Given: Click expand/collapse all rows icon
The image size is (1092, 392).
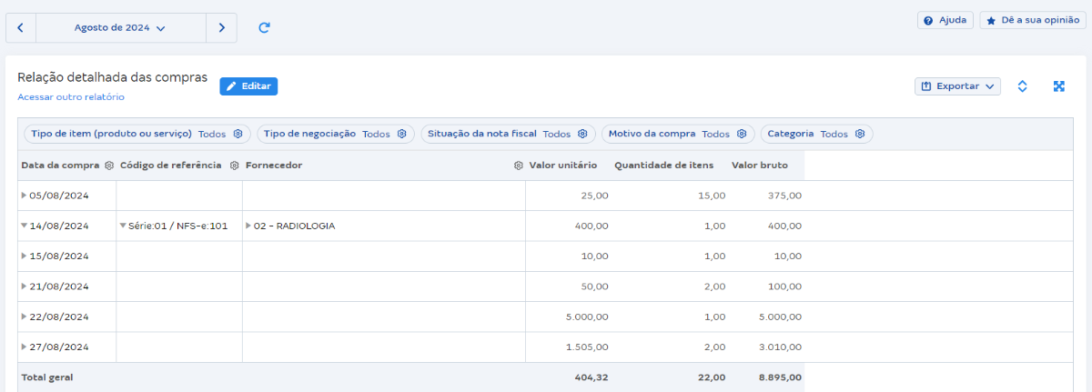Looking at the screenshot, I should (x=1022, y=86).
